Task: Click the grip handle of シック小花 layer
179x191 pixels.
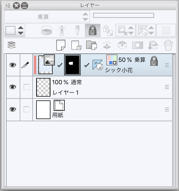Action: 167,65
